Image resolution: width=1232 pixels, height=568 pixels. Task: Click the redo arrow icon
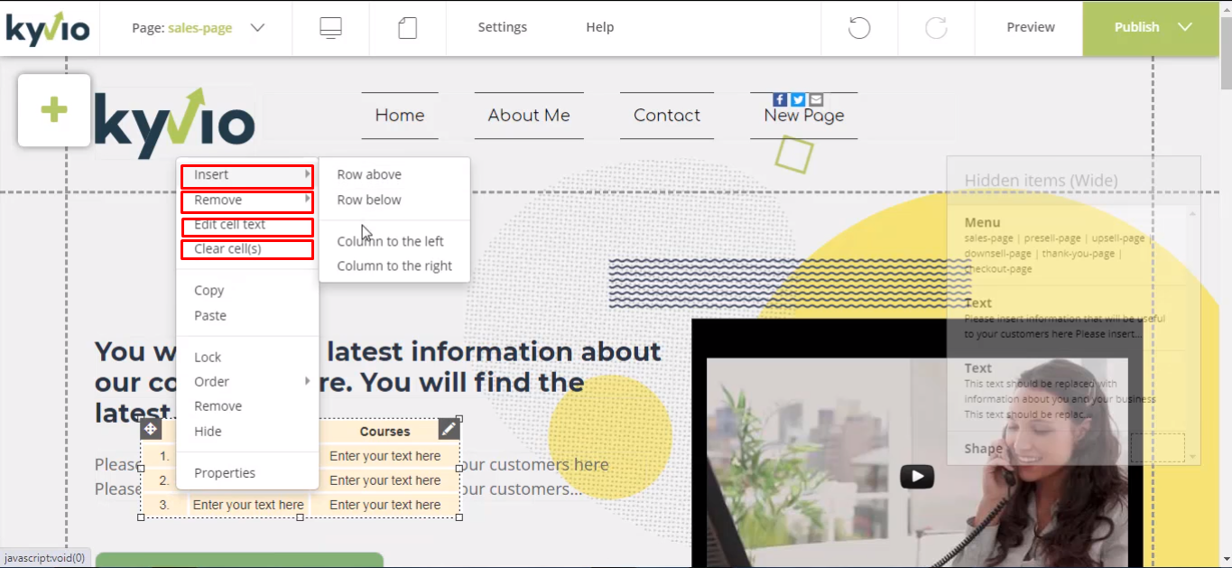936,28
